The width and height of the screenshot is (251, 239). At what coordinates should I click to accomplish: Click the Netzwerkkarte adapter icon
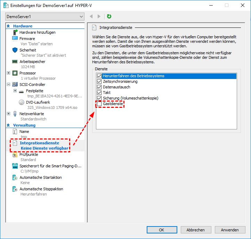point(15,114)
